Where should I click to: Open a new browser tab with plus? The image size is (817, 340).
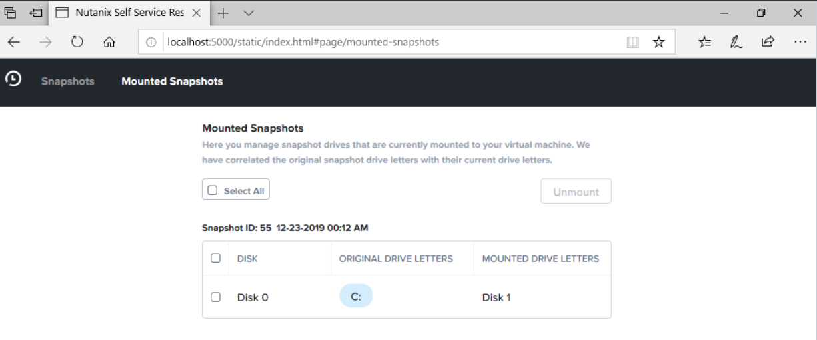pos(223,13)
